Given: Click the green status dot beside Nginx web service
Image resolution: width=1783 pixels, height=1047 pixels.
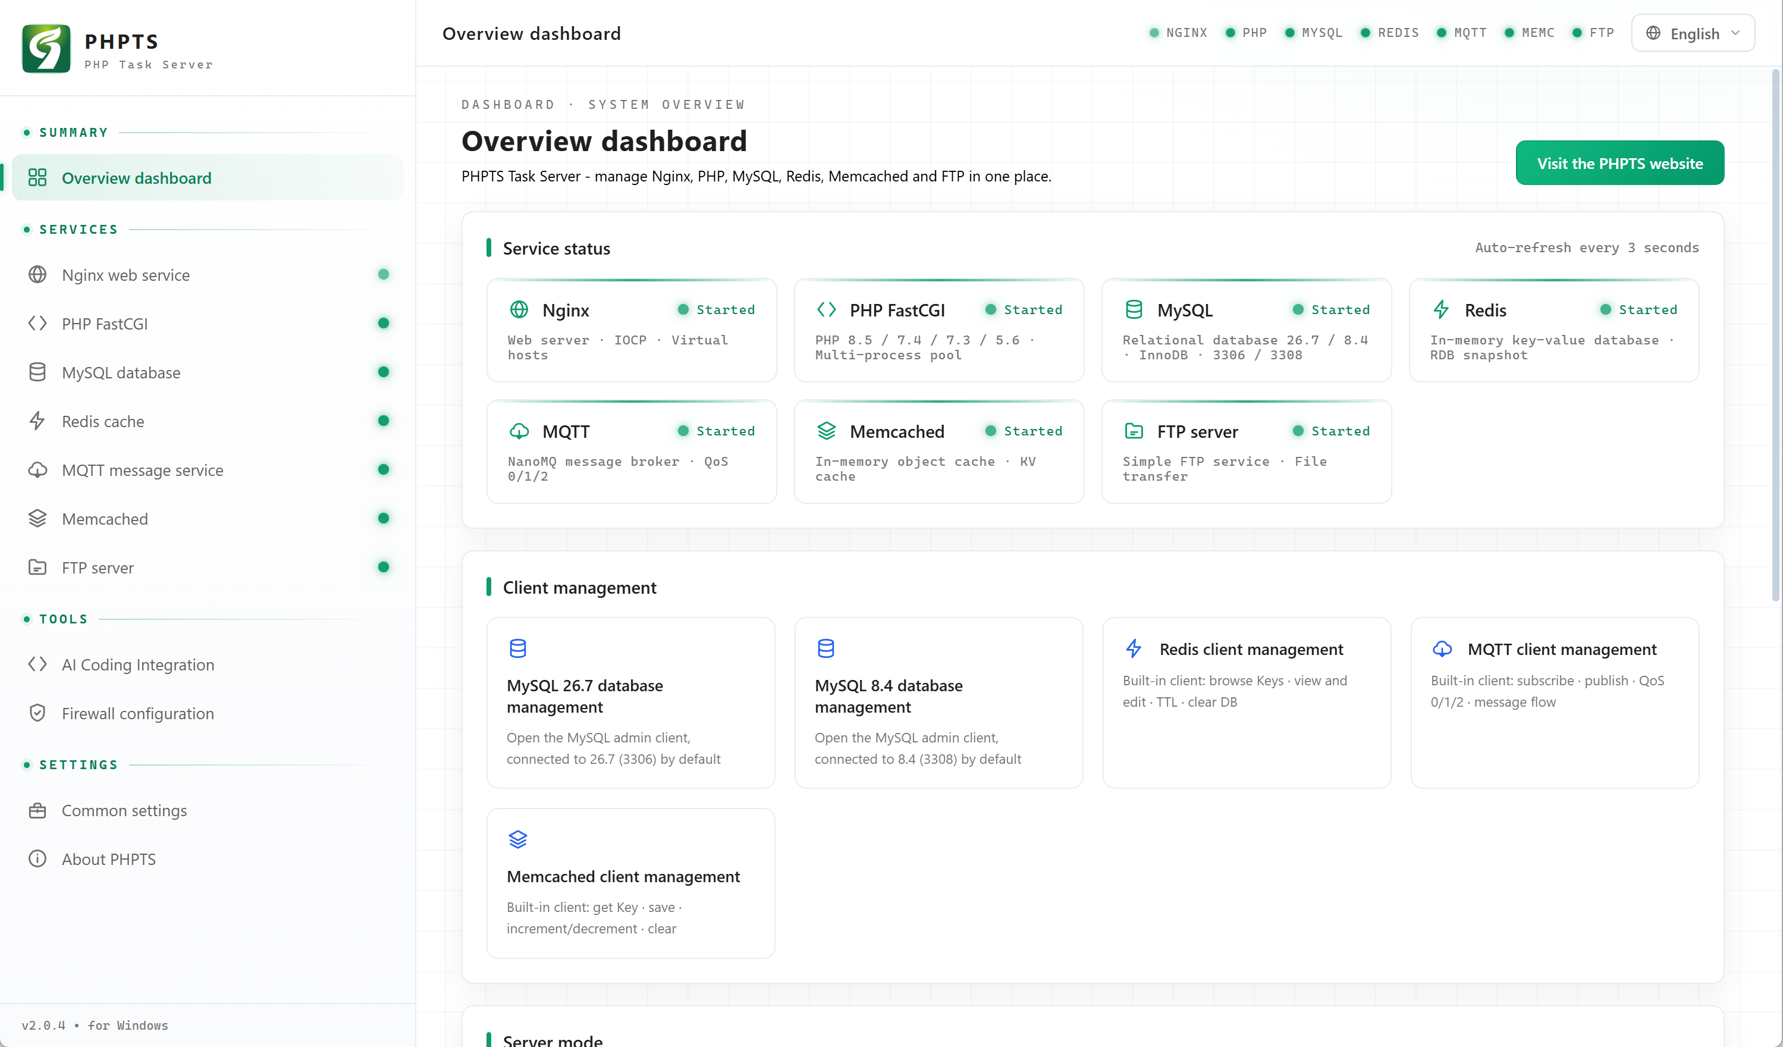Looking at the screenshot, I should tap(384, 274).
